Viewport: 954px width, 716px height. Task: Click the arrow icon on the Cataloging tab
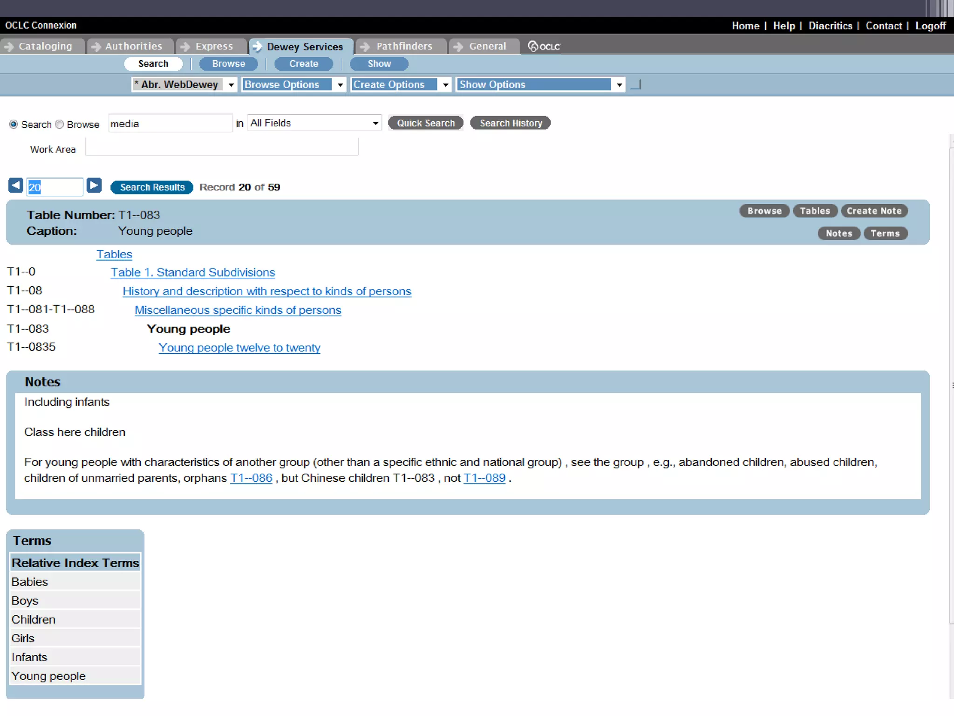[x=8, y=47]
